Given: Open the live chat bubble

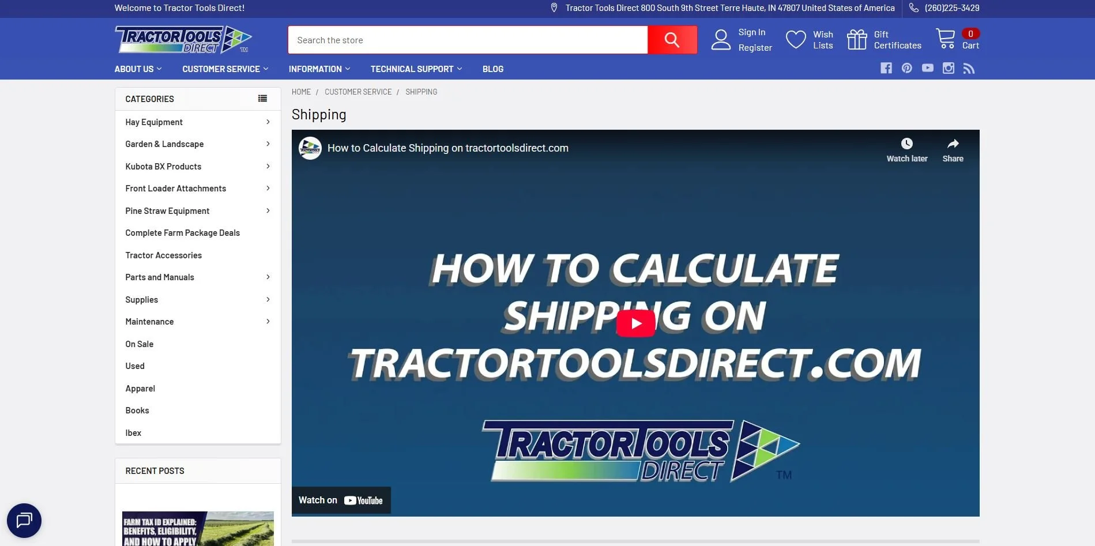Looking at the screenshot, I should [x=24, y=521].
